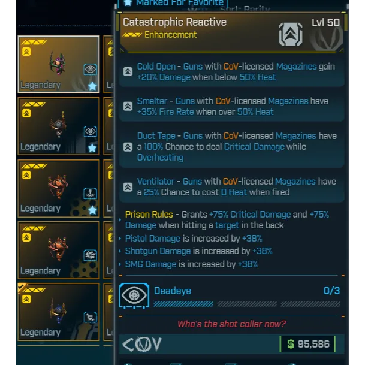The height and width of the screenshot is (365, 365).
Task: Click the eye firmware icon on first item
Action: [x=90, y=70]
